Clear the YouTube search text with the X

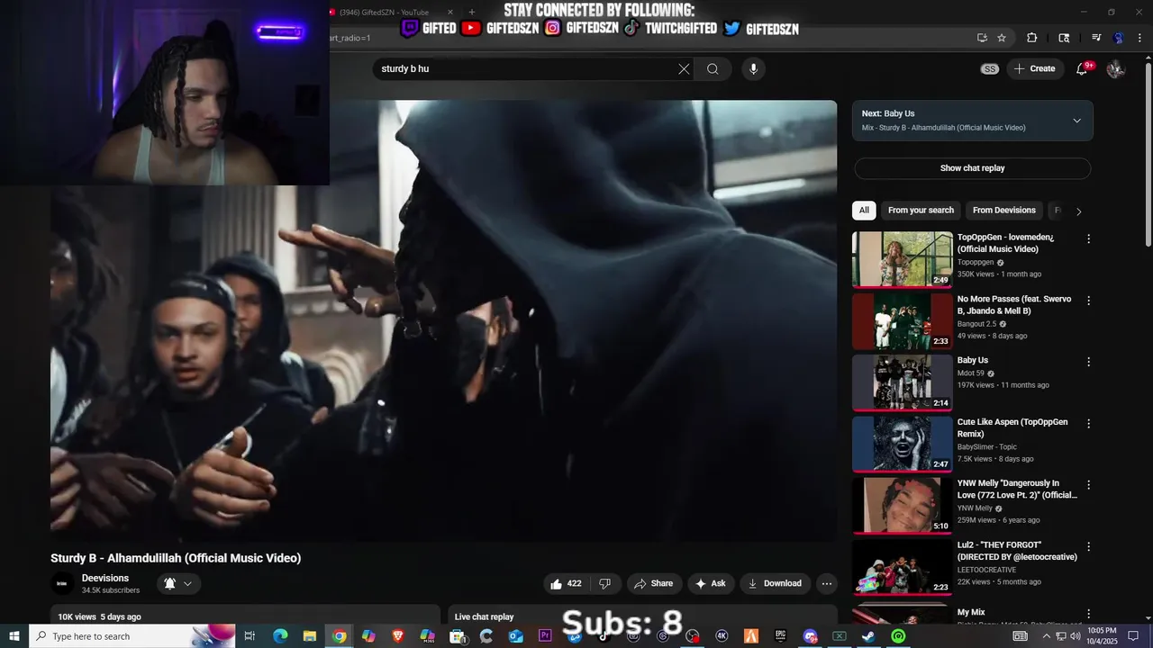(x=684, y=68)
